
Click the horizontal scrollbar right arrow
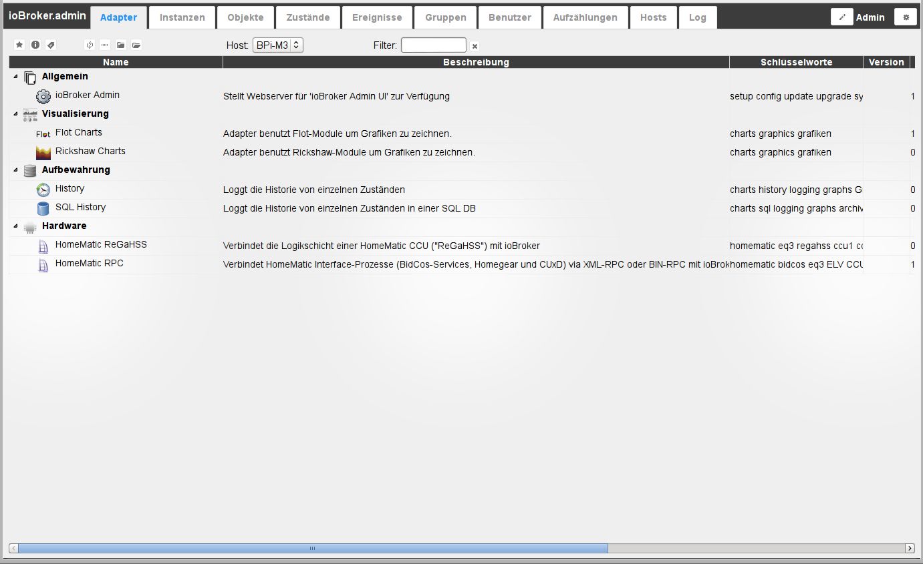[x=910, y=548]
